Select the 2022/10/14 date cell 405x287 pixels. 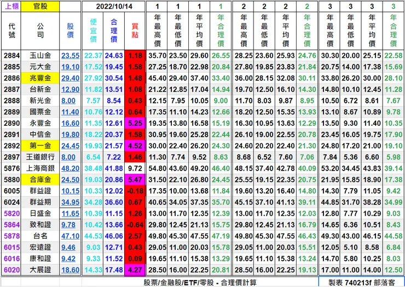pos(114,7)
